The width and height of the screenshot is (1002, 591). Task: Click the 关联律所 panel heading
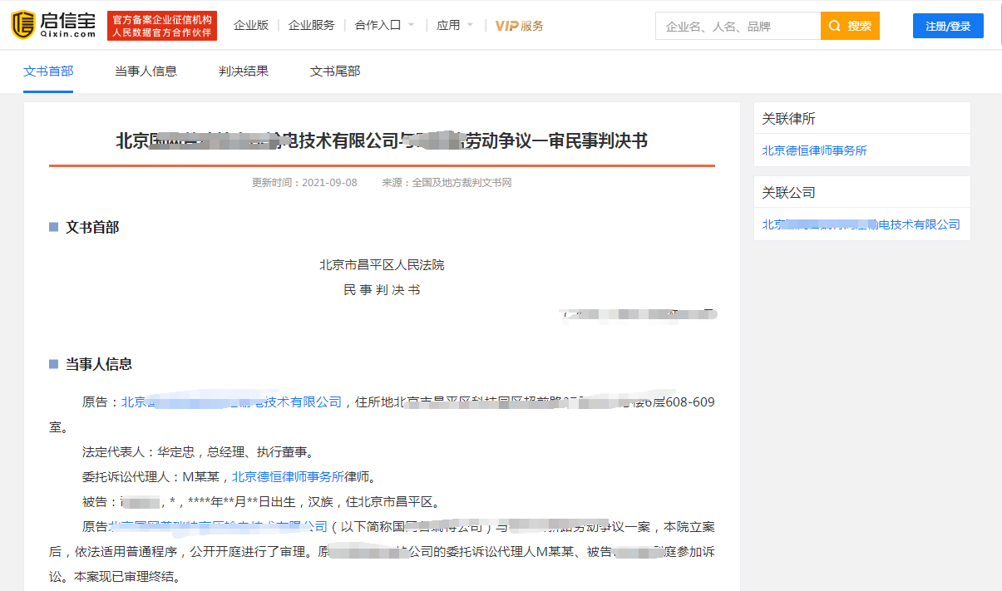click(789, 119)
